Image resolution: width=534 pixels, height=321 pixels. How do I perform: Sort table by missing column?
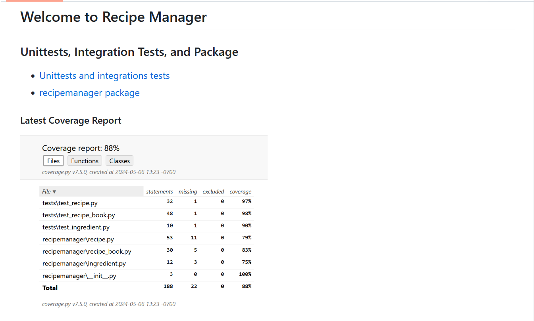coord(187,192)
